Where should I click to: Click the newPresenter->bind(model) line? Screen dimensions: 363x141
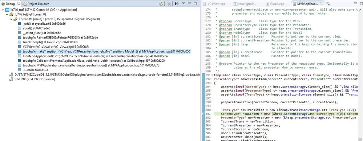pos(244,137)
